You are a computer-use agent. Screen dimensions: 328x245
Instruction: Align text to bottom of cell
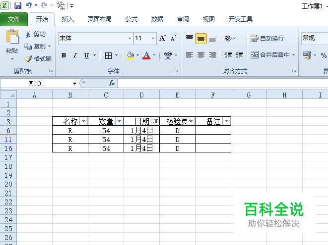pos(212,39)
